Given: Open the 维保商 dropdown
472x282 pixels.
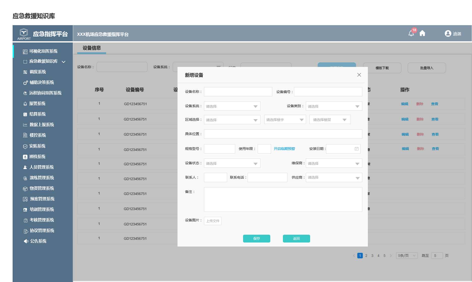Looking at the screenshot, I should click(334, 163).
